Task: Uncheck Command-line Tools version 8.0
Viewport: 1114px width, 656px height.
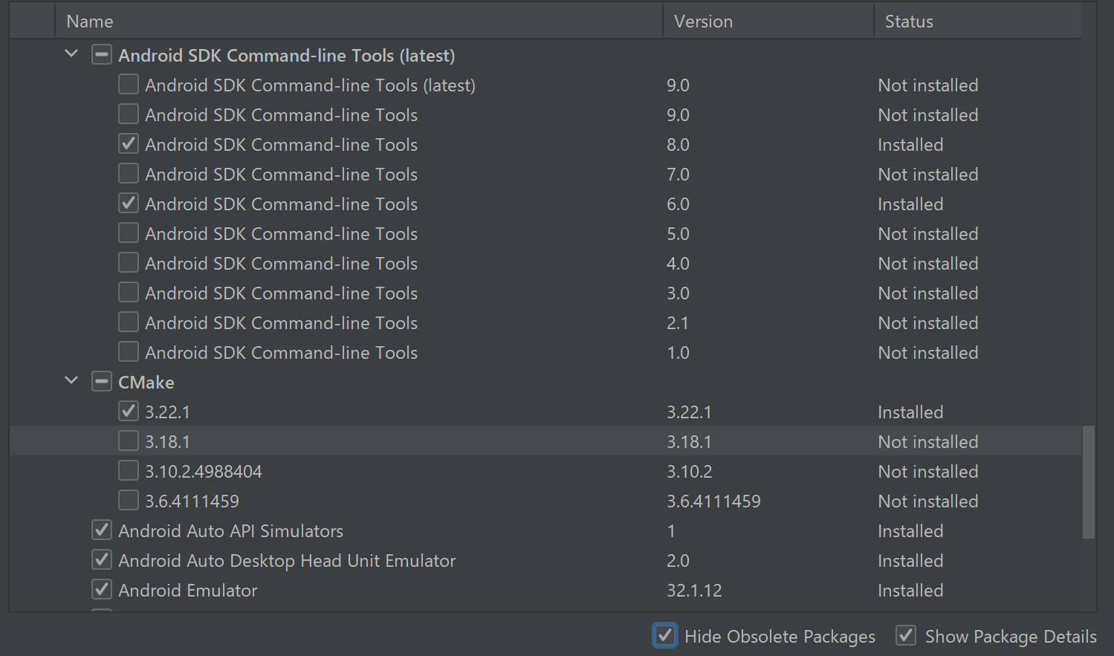Action: (129, 144)
